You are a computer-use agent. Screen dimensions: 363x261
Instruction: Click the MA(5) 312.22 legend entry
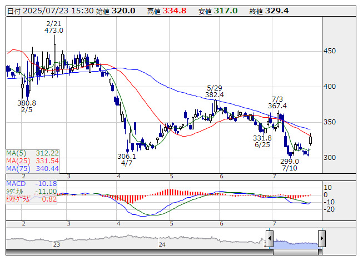tap(32, 153)
